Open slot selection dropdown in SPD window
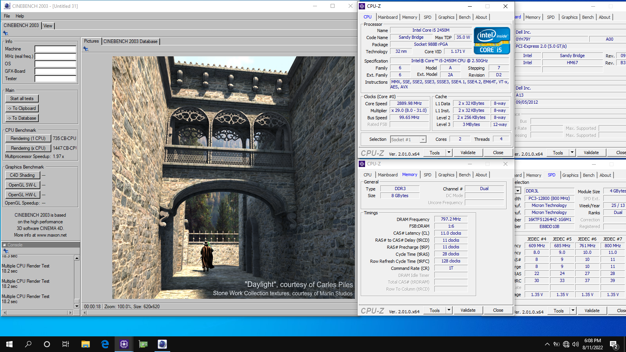The image size is (626, 352). click(x=518, y=191)
